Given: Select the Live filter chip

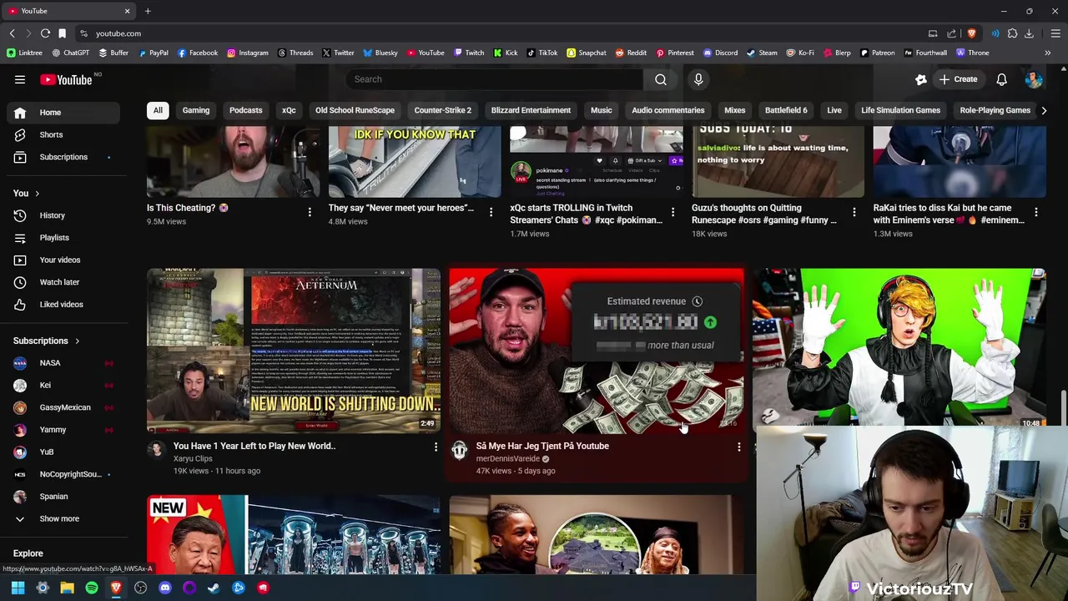Looking at the screenshot, I should pyautogui.click(x=834, y=110).
